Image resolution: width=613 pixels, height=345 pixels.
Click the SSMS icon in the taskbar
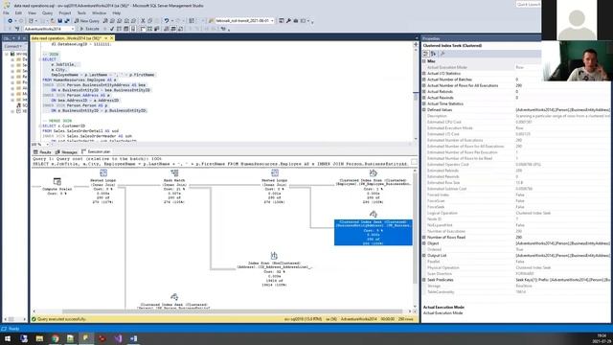[86, 338]
